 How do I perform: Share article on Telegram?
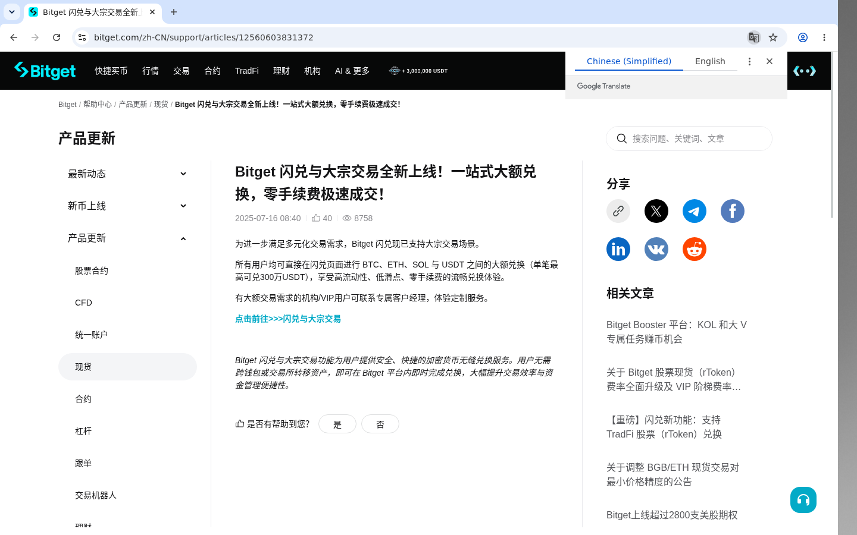coord(695,211)
